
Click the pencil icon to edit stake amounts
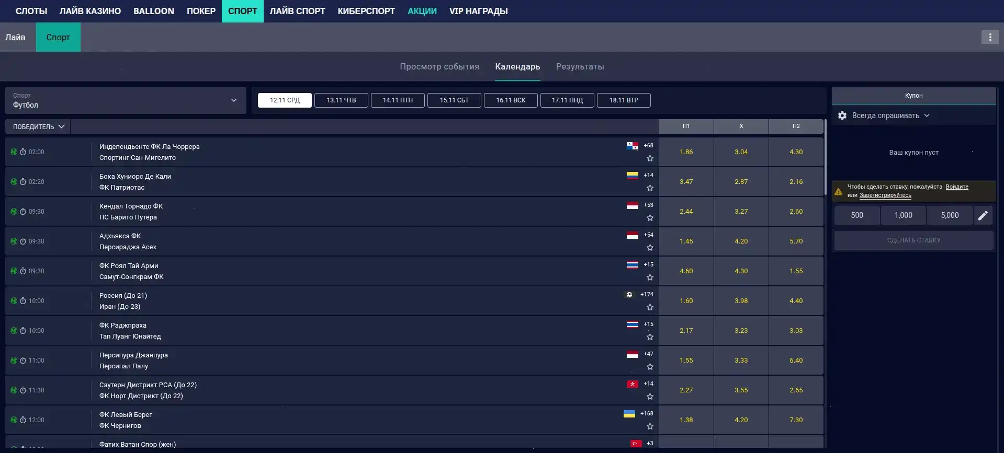pos(983,215)
